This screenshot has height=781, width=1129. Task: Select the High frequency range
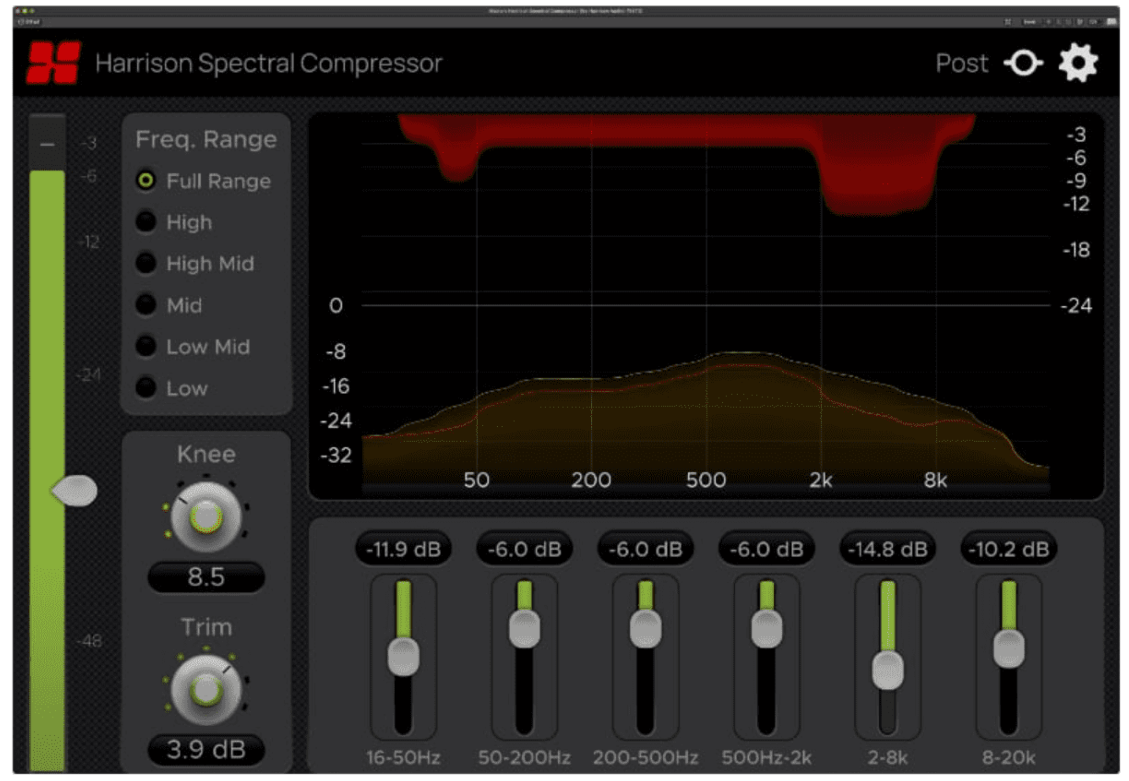pyautogui.click(x=174, y=222)
